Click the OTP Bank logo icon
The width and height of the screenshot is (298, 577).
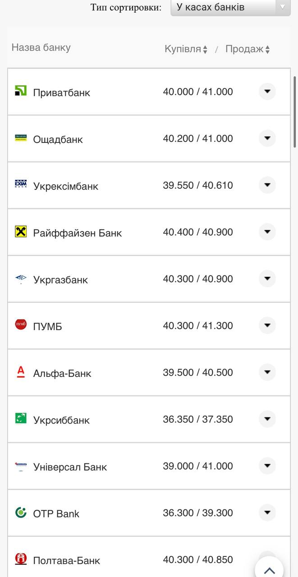tap(21, 512)
